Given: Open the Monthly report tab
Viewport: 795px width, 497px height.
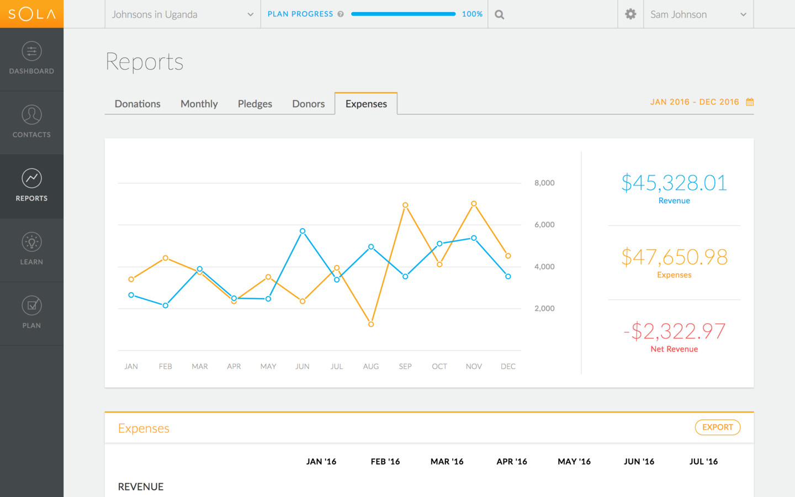Looking at the screenshot, I should (x=199, y=103).
